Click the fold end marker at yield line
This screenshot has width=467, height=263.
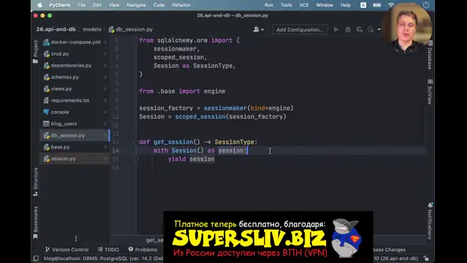pos(136,159)
